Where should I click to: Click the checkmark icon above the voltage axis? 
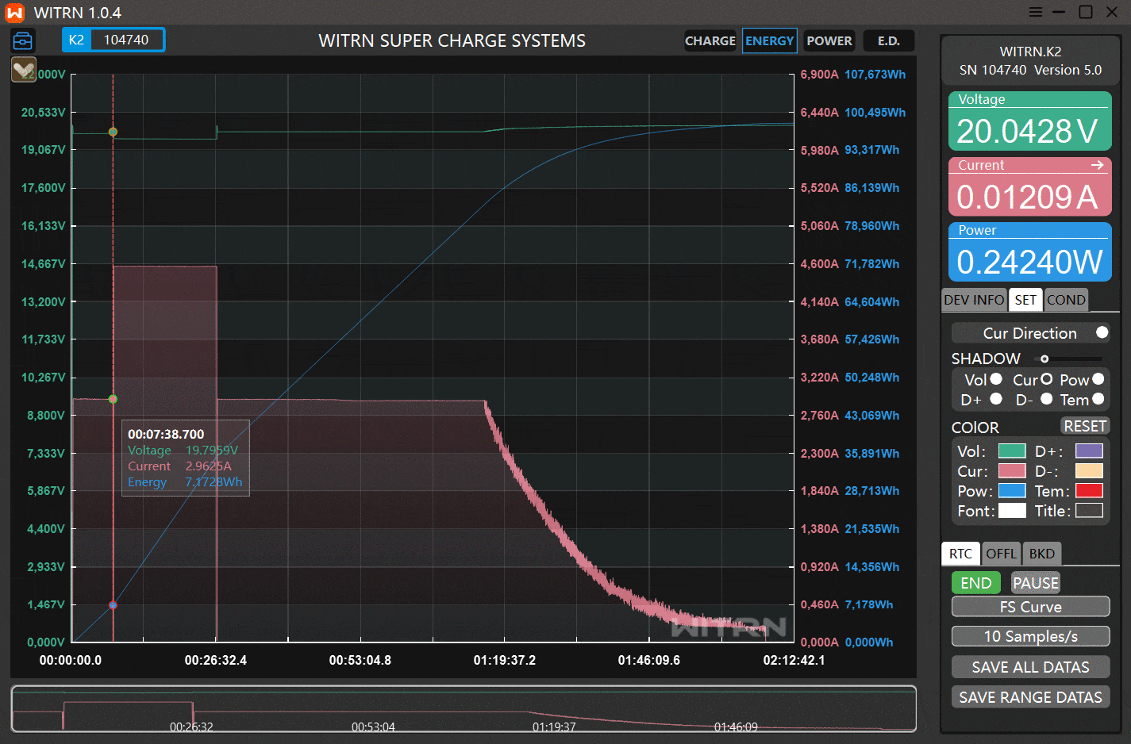coord(24,70)
